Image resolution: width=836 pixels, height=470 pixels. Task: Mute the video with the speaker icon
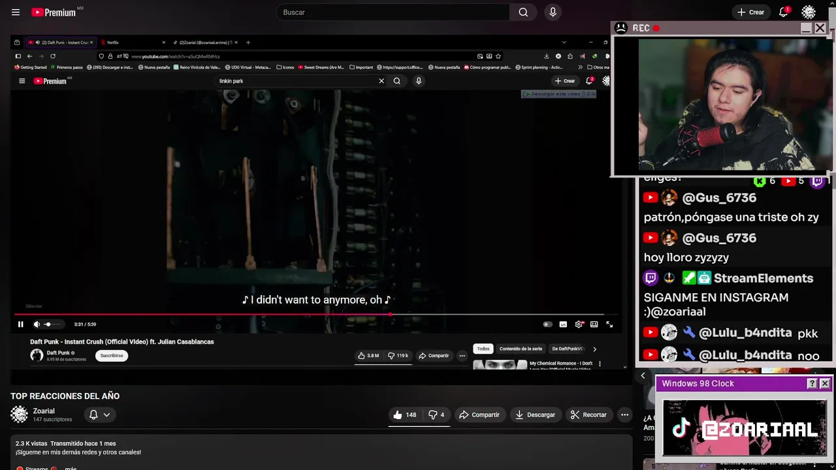coord(37,324)
